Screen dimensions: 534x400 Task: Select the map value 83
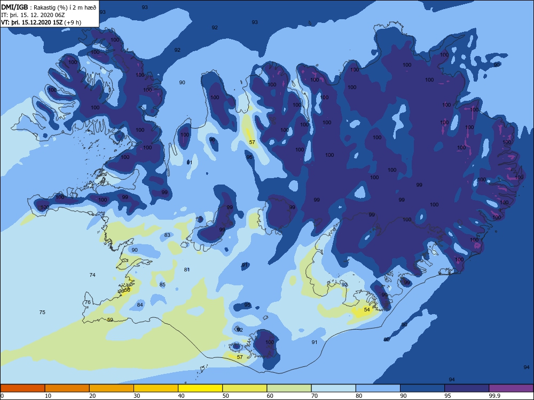[x=167, y=235]
